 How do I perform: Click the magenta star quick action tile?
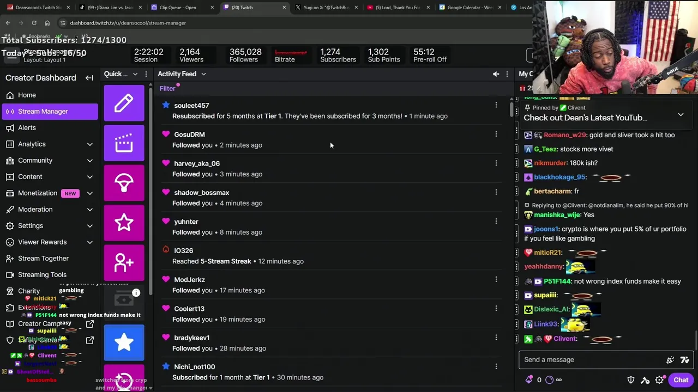(124, 223)
